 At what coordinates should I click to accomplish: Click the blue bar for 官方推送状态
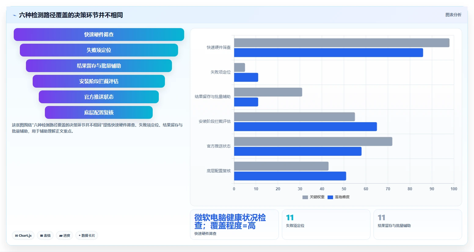298,151
